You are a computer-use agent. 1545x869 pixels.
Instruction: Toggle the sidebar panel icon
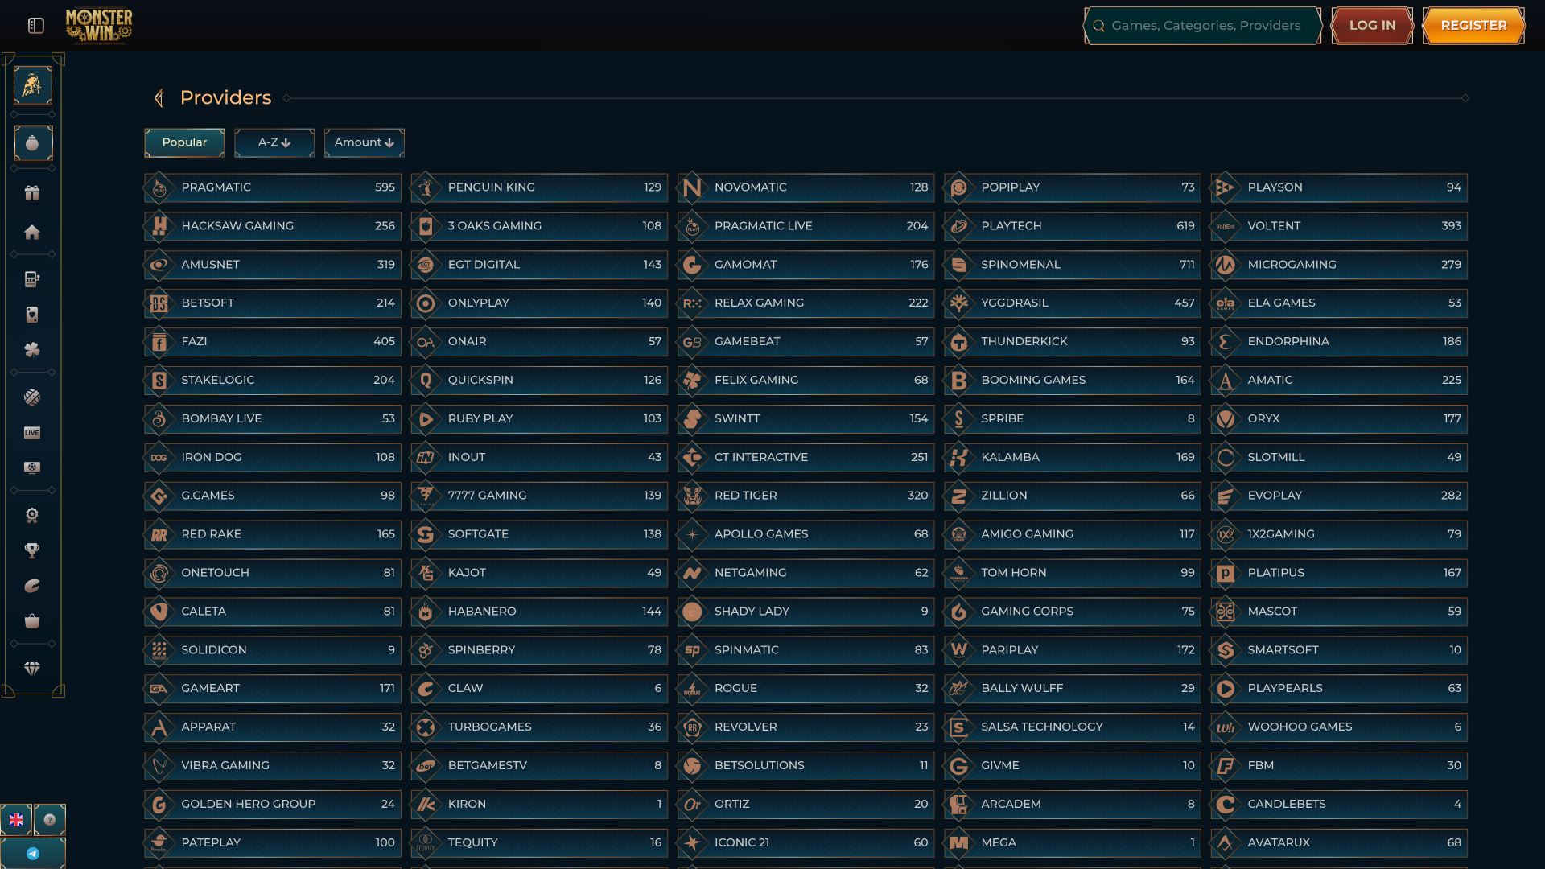(x=35, y=26)
